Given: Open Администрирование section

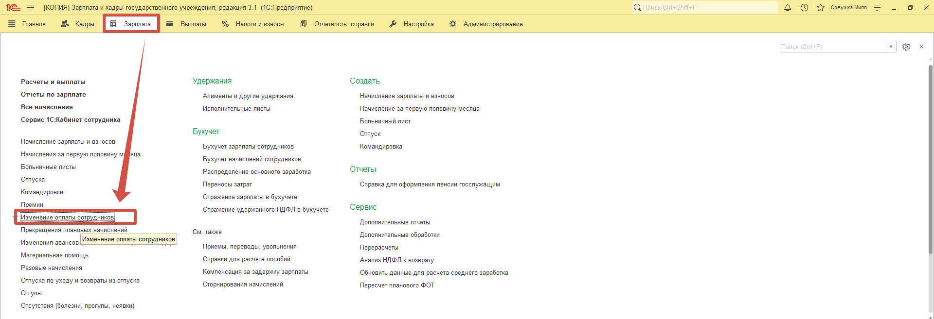Looking at the screenshot, I should click(486, 24).
